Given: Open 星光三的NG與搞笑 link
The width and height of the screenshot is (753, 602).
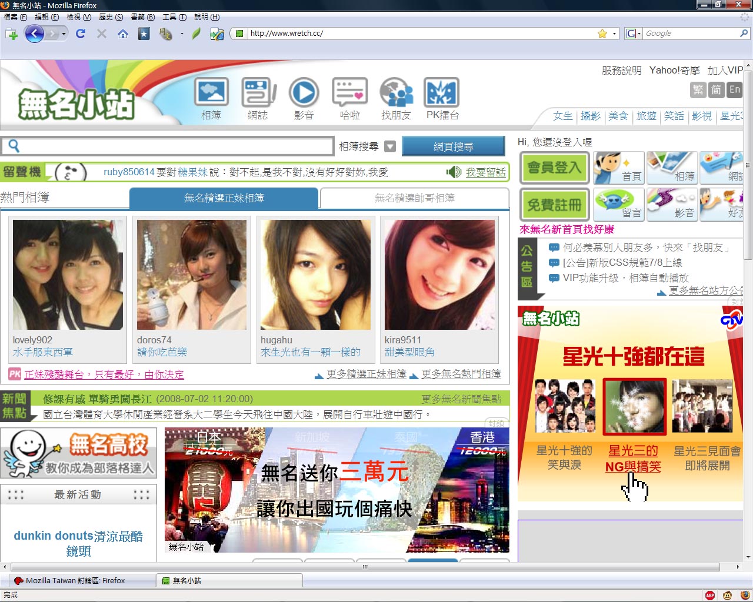Looking at the screenshot, I should (x=633, y=459).
